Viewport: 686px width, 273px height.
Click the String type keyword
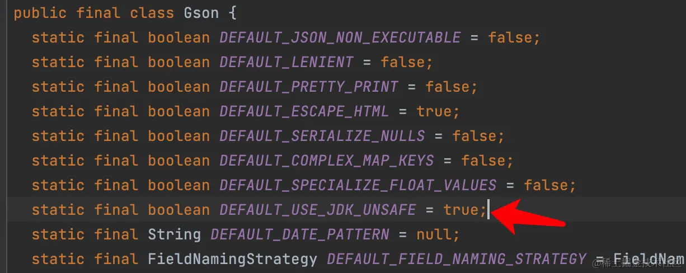click(175, 234)
